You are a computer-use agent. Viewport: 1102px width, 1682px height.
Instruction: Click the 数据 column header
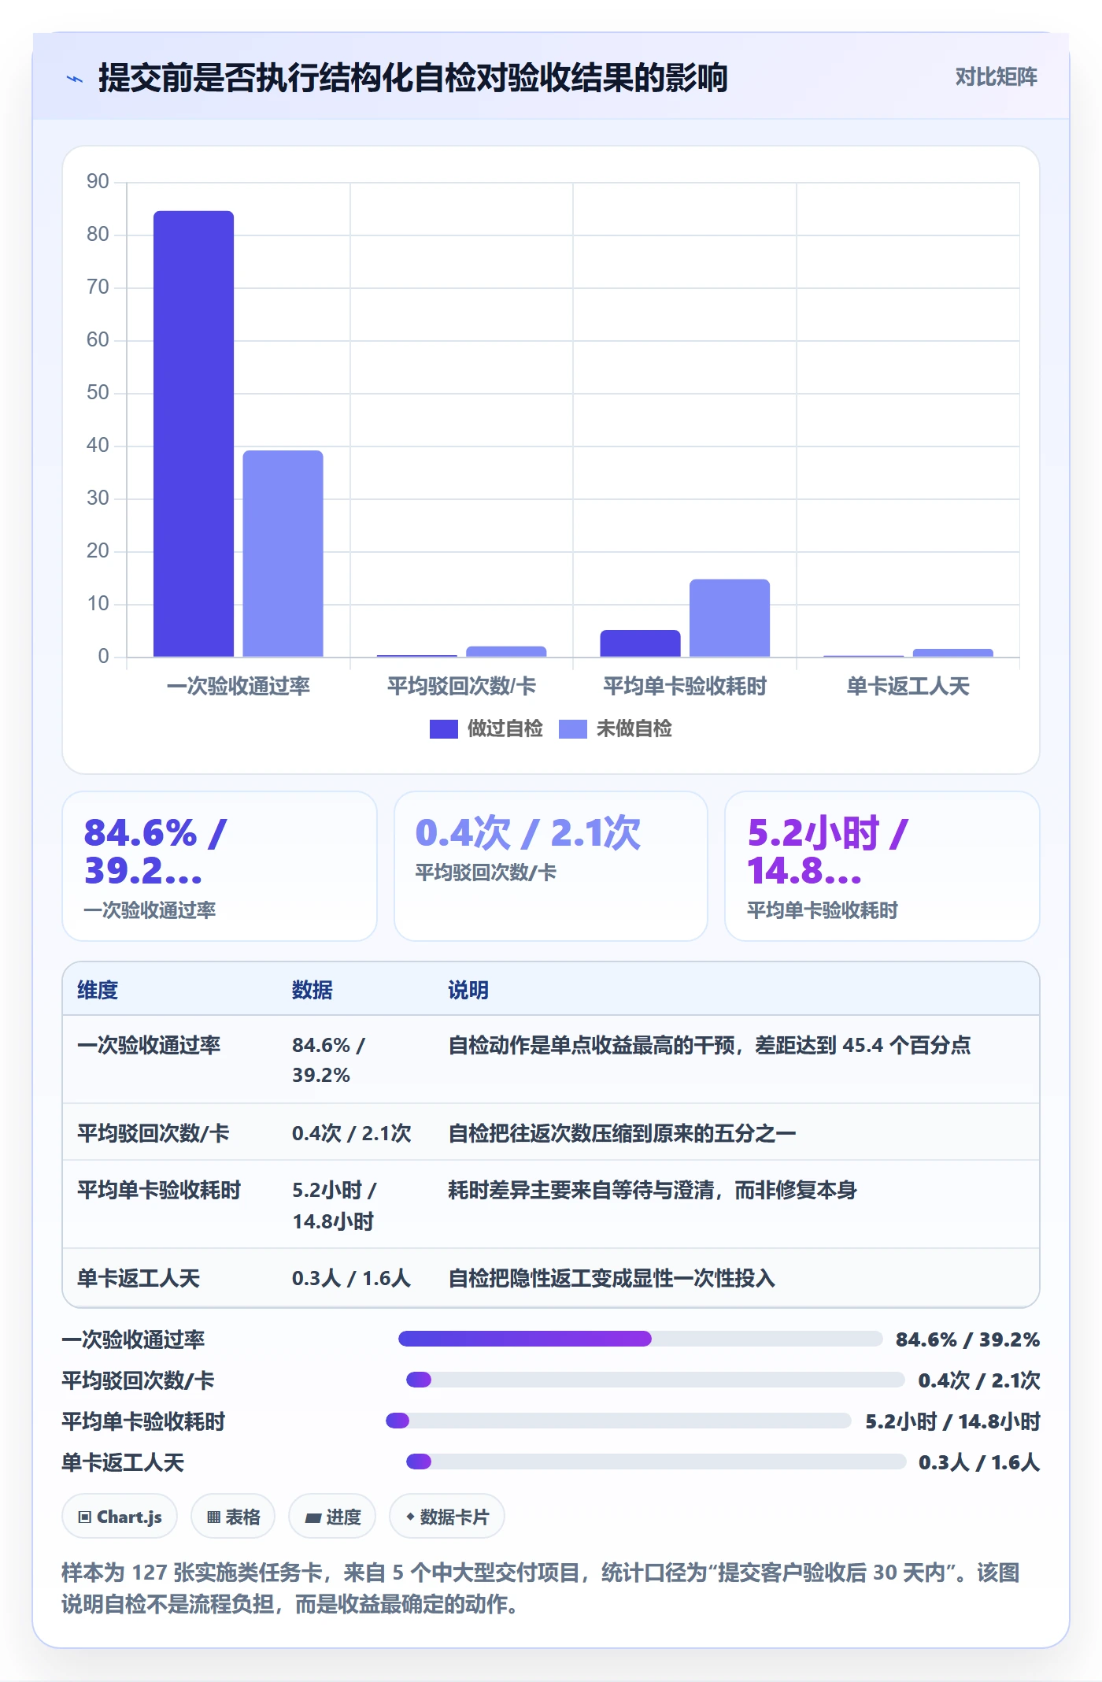pos(312,990)
